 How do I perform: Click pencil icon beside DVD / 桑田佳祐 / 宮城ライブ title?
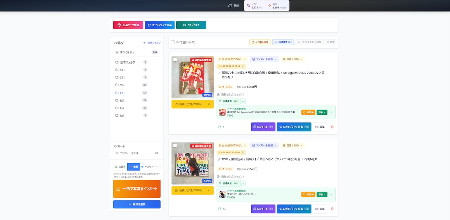tap(219, 159)
